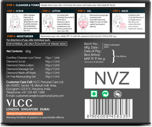
Task: Click the 'Diamond Wash-off Mask' row
Action: click(x=33, y=73)
